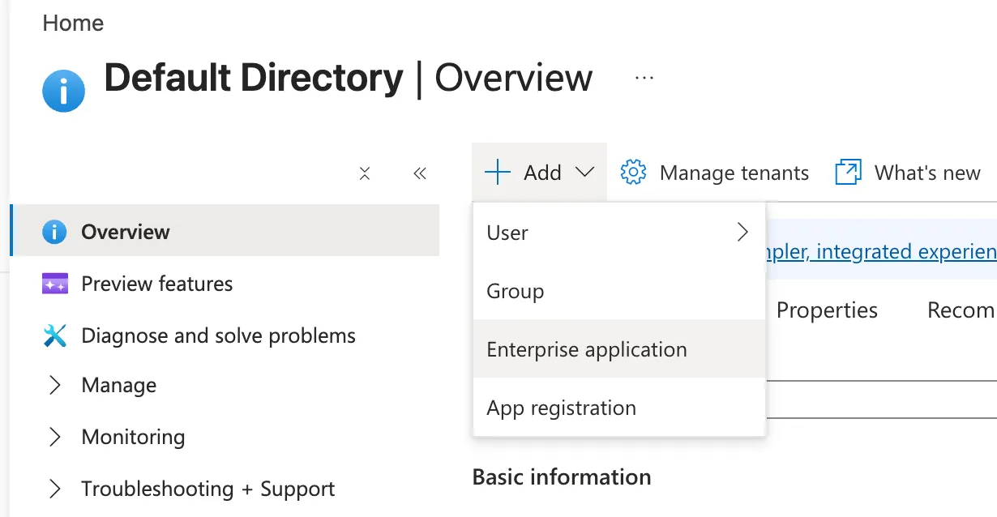Click the Diagnose wrench tools icon
The image size is (997, 517).
(54, 335)
